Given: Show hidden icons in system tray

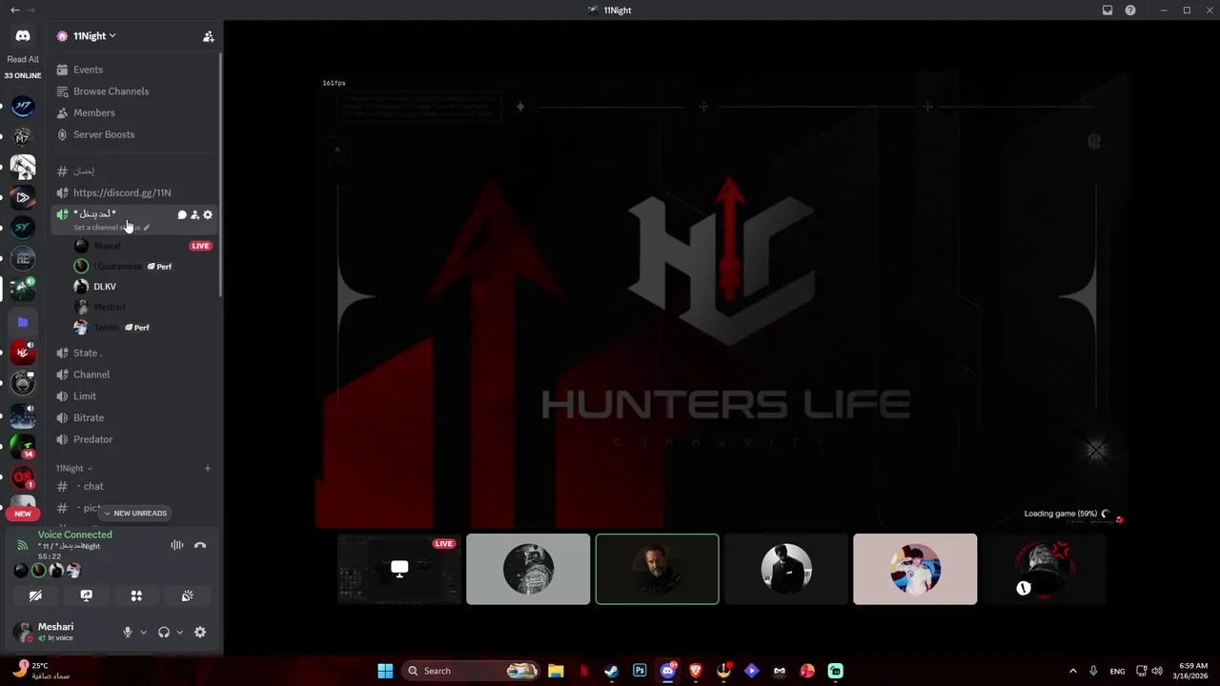Looking at the screenshot, I should coord(1072,671).
